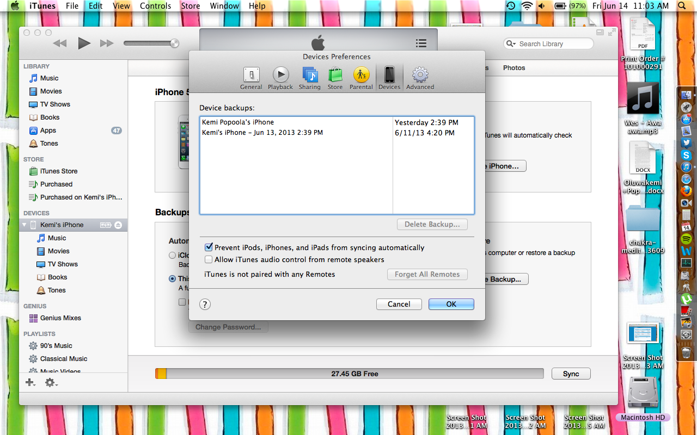The height and width of the screenshot is (435, 697).
Task: Toggle the encrypt backup checkbox in iTunes window
Action: click(182, 302)
